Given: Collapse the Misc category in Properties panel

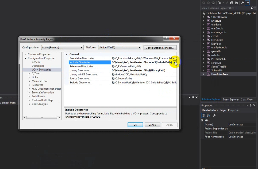Looking at the screenshot, I should coord(202,121).
